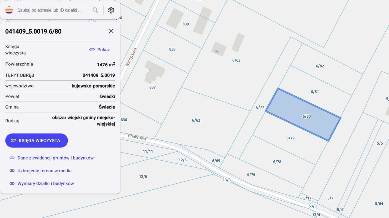Select parcel 13/3 on the map
The width and height of the screenshot is (389, 218).
coord(227,180)
